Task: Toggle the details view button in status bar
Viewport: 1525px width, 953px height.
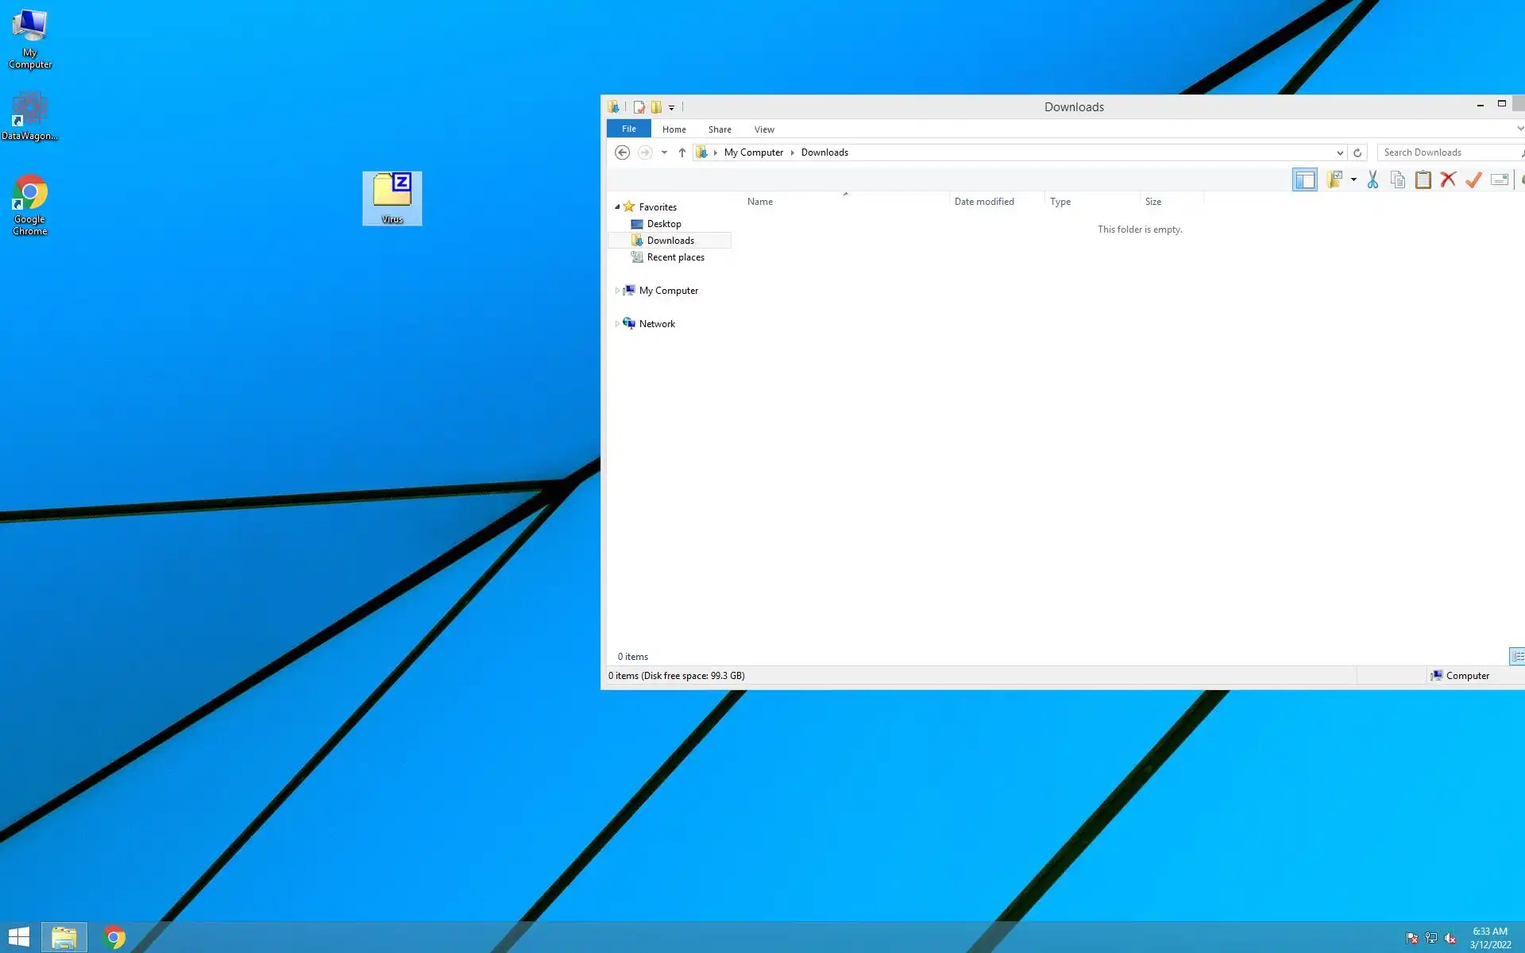Action: click(1517, 656)
